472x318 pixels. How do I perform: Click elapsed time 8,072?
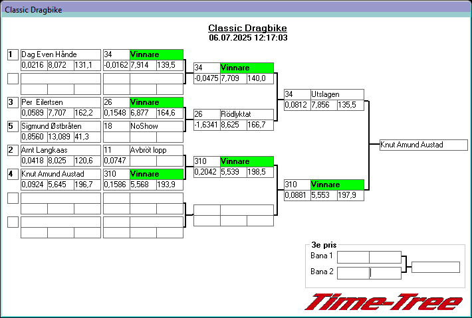point(60,66)
